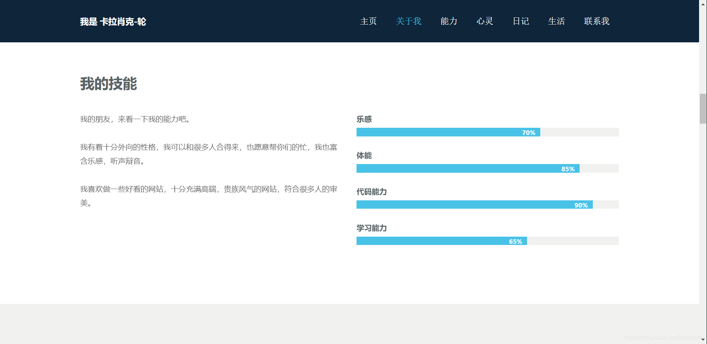The width and height of the screenshot is (707, 344).
Task: Open the 心灵 menu item
Action: point(485,21)
